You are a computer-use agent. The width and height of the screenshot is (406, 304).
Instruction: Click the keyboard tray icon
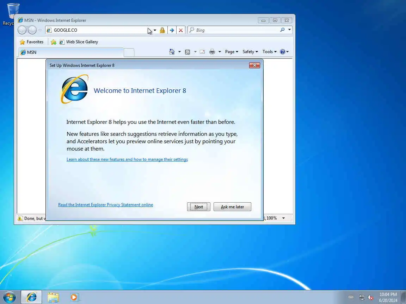(351, 297)
